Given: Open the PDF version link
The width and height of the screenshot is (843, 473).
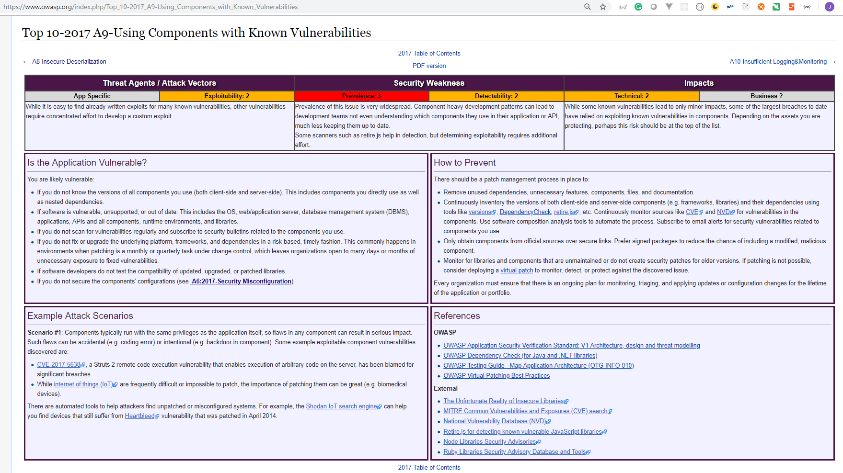Looking at the screenshot, I should pyautogui.click(x=429, y=66).
